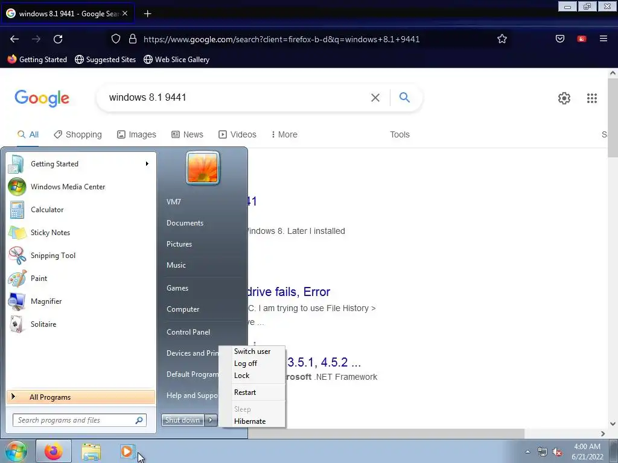Screen dimensions: 618x463
Task: Select Lock in the power menu
Action: 252,376
